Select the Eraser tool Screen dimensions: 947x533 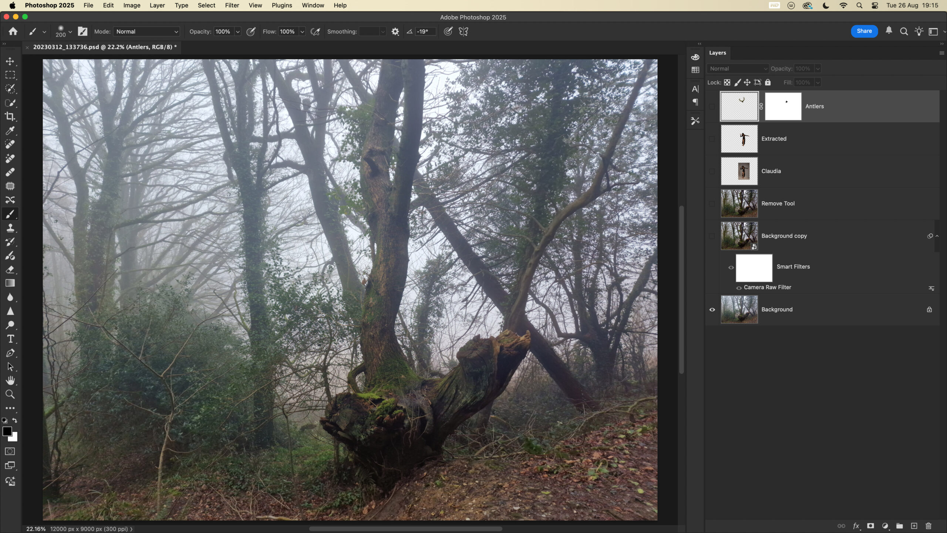(10, 269)
